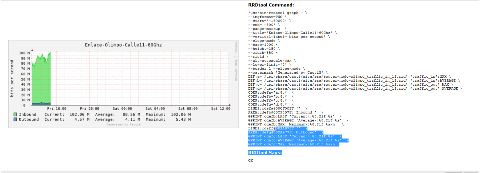Click the vertical 'bits per second' axis label
Screen dimensions: 480x173
pyautogui.click(x=12, y=78)
